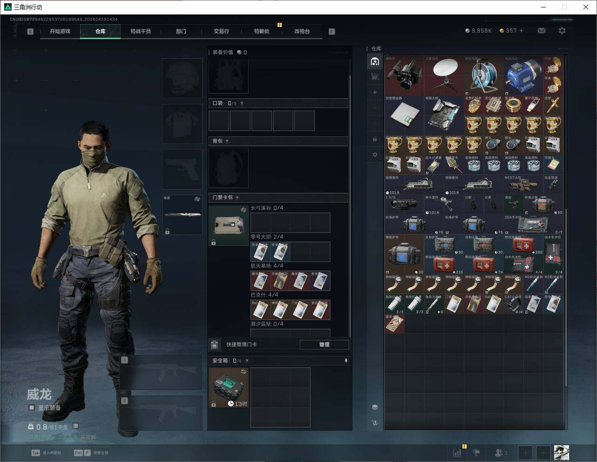
Task: Click the empty helmet equipment slot
Action: point(182,78)
